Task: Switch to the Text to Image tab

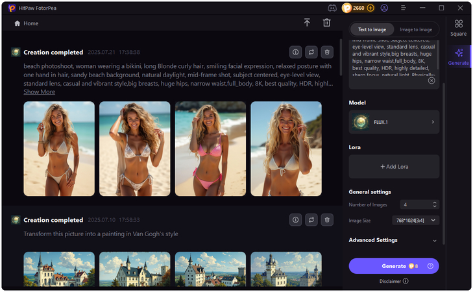Action: [372, 30]
